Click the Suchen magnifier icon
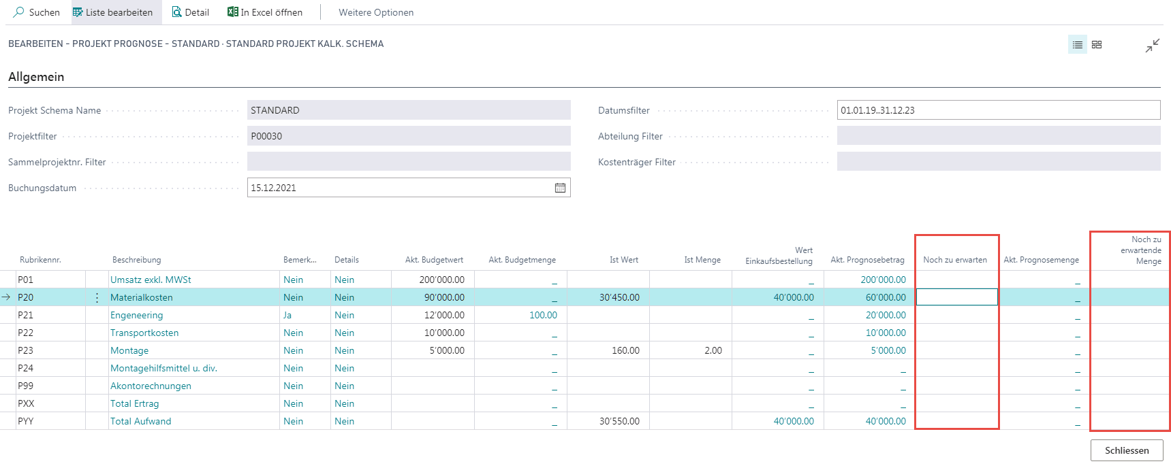This screenshot has width=1171, height=468. [18, 12]
